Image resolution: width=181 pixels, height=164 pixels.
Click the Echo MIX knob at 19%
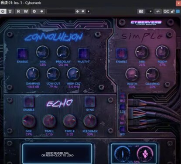coord(29,121)
